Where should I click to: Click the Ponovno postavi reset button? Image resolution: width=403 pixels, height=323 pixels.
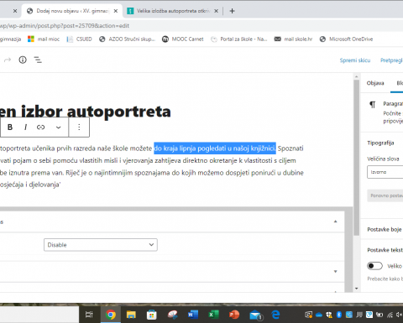[x=385, y=195]
